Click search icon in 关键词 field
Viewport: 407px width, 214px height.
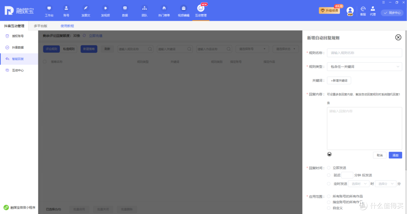[x=189, y=49]
